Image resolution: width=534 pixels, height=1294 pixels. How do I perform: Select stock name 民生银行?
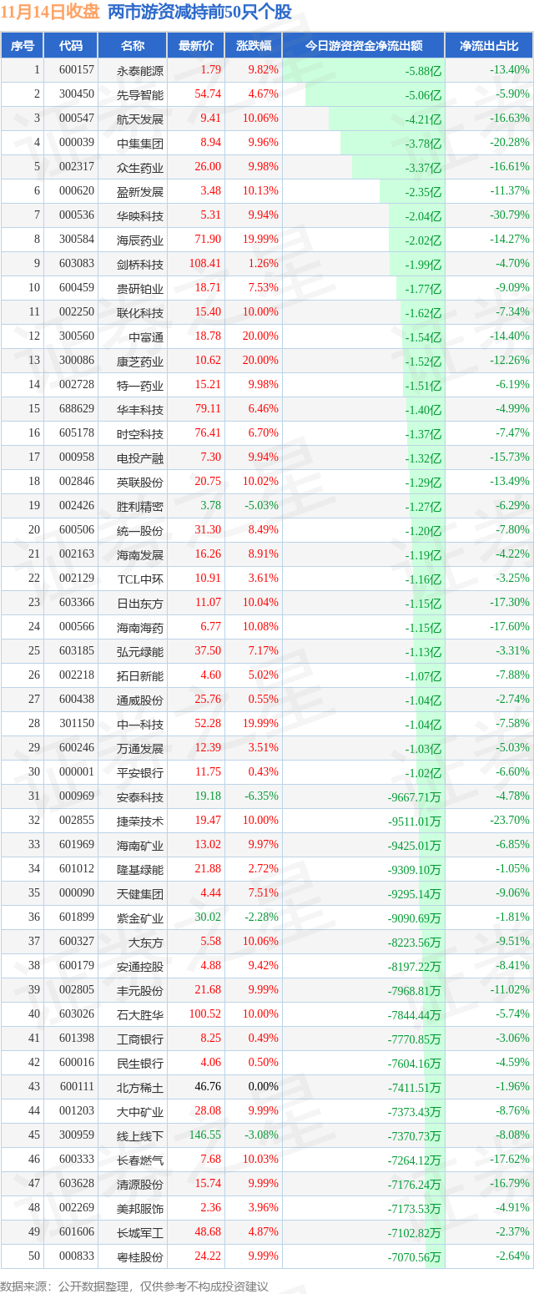[140, 1063]
